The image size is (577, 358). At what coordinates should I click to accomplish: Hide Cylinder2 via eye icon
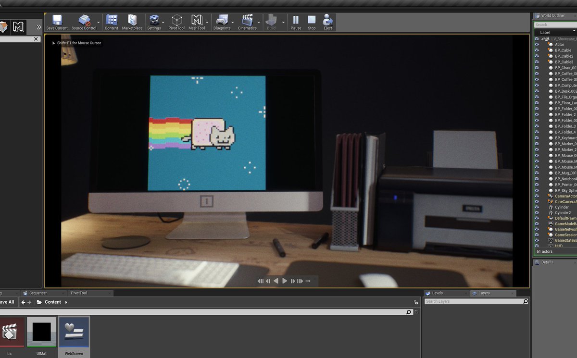click(537, 213)
